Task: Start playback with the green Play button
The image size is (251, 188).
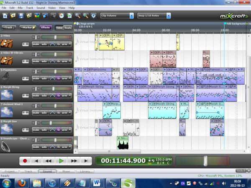Action: 61,161
